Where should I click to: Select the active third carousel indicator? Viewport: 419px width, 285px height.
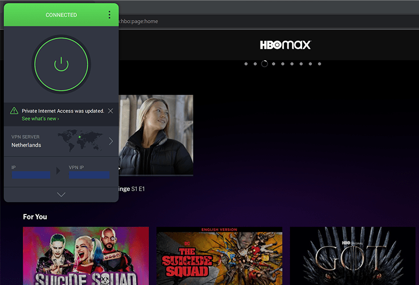point(265,64)
